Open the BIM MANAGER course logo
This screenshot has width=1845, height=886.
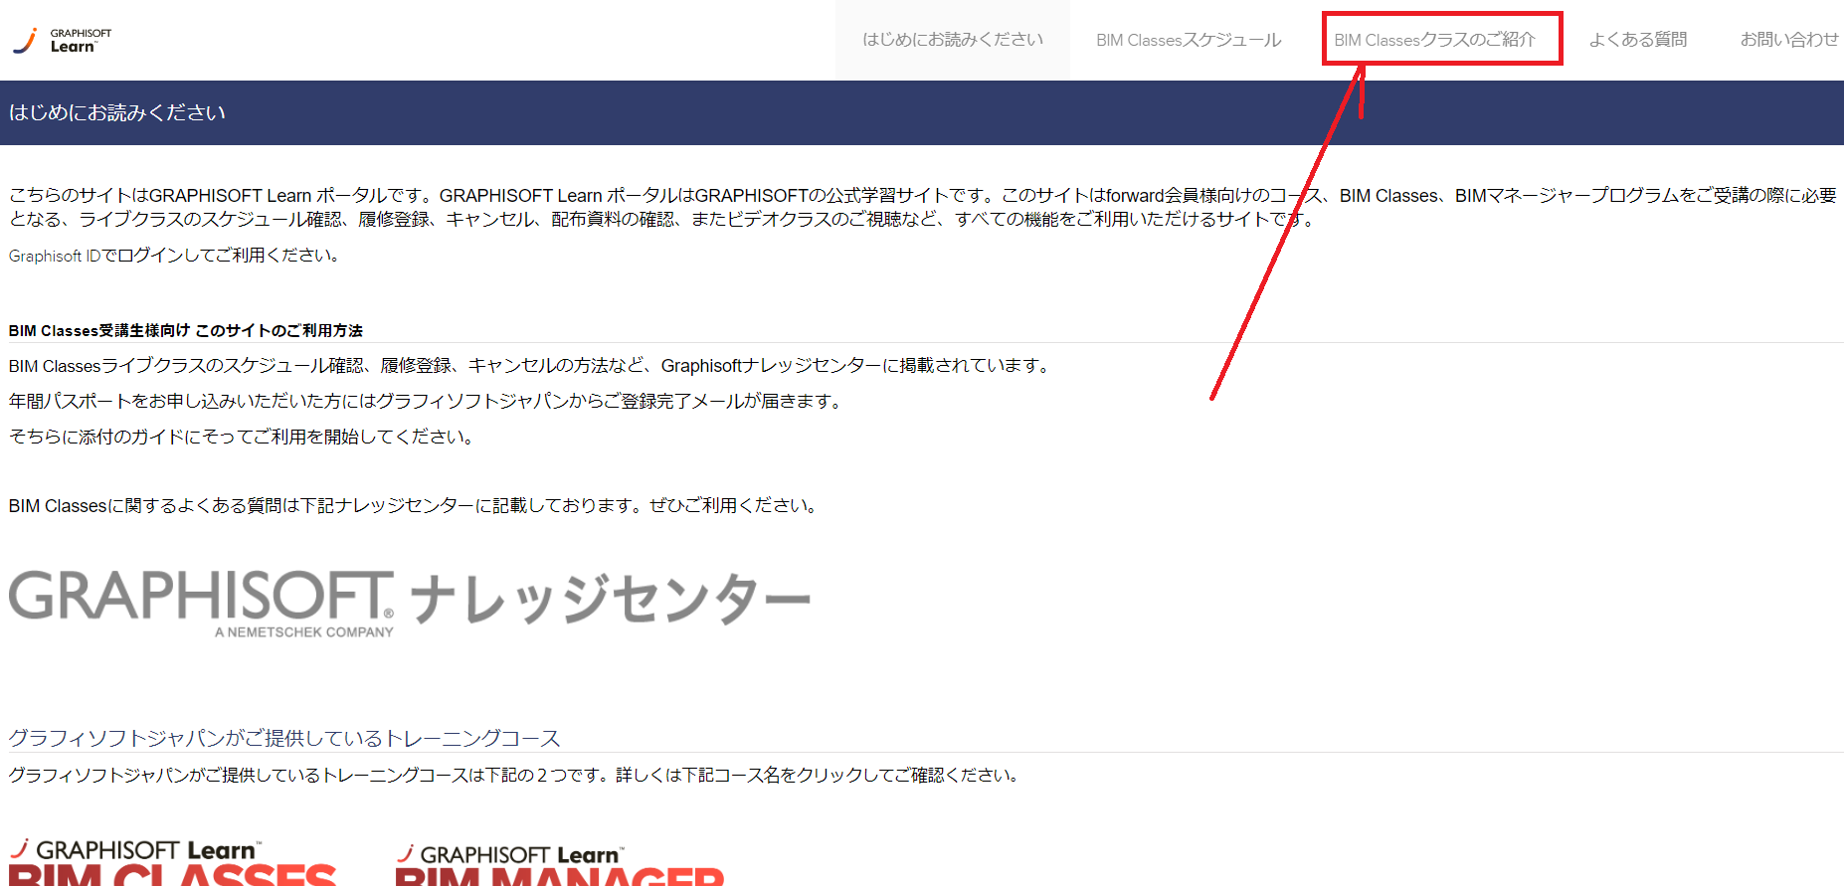click(560, 863)
